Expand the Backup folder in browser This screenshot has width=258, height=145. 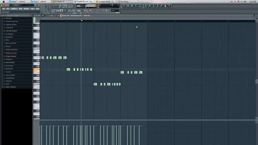(x=8, y=18)
